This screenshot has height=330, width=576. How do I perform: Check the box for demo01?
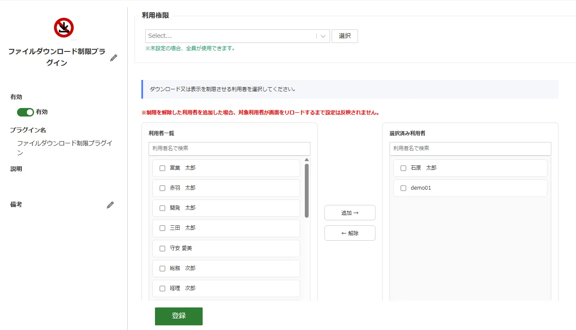(403, 188)
